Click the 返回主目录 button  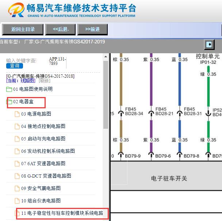click(23, 30)
